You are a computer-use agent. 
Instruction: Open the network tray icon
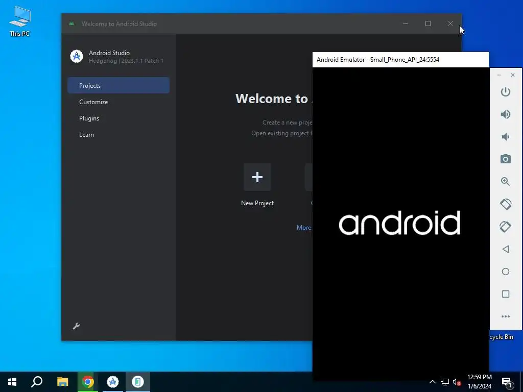(x=445, y=382)
